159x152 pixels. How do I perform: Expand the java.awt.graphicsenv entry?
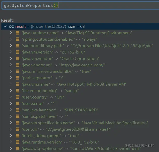point(11,148)
